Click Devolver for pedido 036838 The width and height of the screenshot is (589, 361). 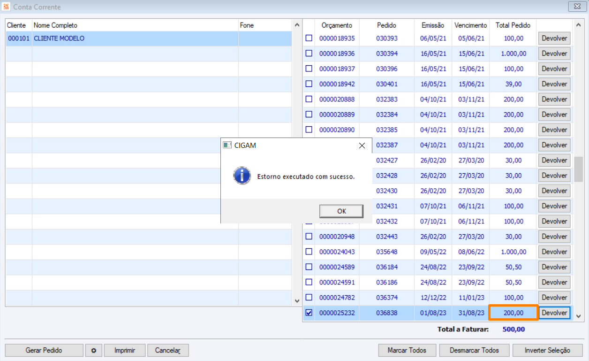tap(554, 313)
